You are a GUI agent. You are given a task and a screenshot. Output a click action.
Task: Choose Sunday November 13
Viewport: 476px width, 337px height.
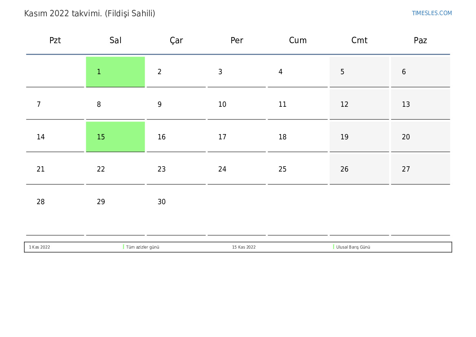point(421,104)
